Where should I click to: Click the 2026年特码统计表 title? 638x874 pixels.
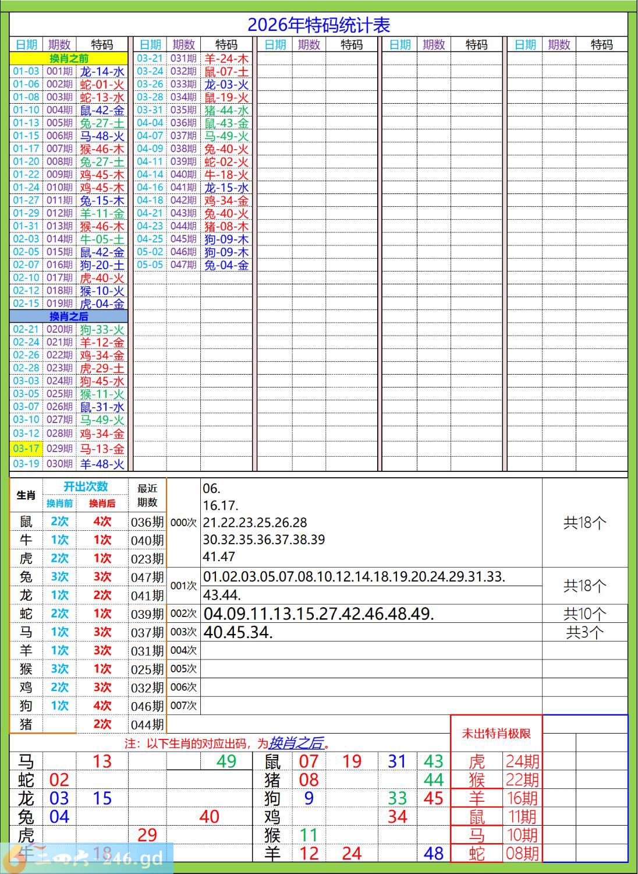(318, 24)
